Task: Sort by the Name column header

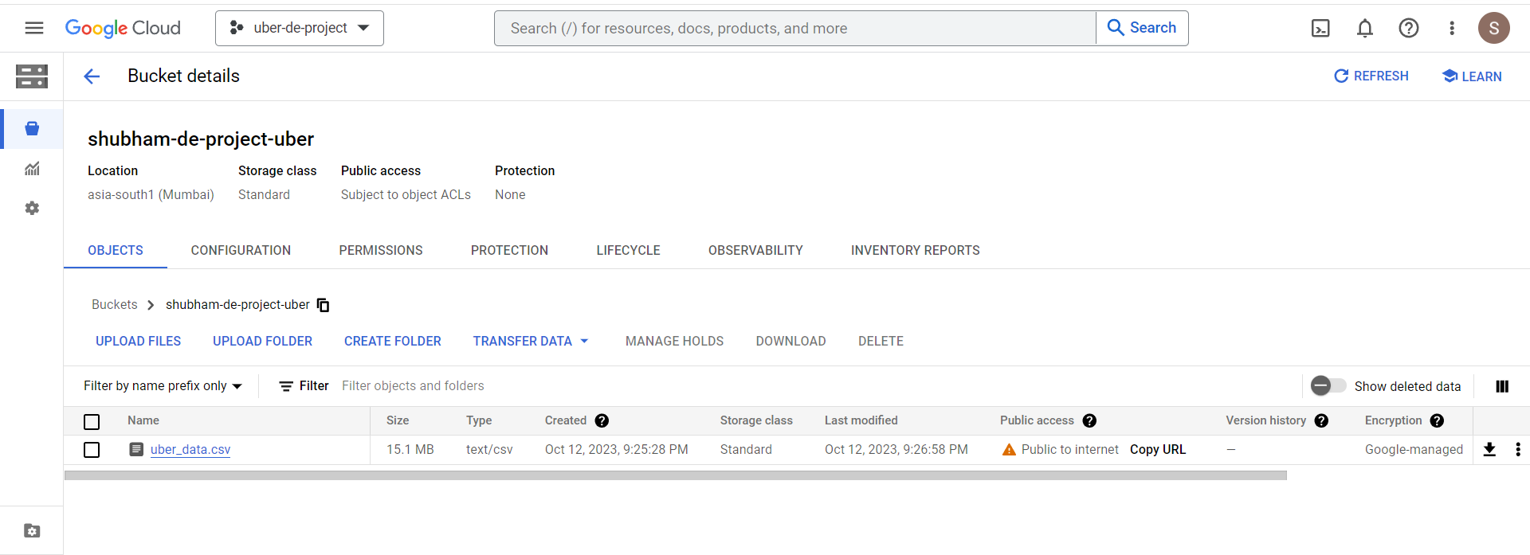Action: [143, 420]
